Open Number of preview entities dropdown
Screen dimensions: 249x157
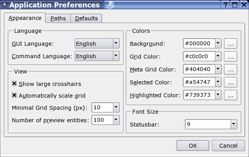[x=116, y=120]
